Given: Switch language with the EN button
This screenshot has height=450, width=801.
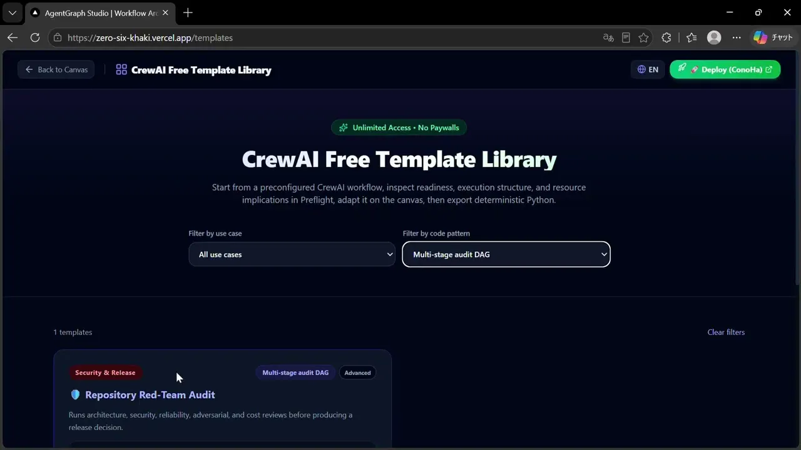Looking at the screenshot, I should point(648,69).
